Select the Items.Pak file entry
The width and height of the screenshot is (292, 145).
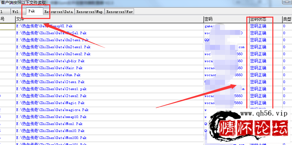pos(50,82)
